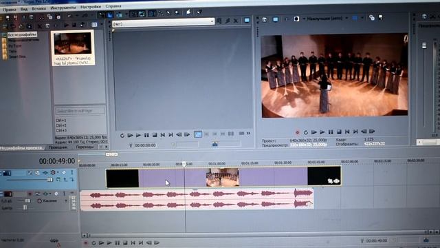Stop playback under the video preview
Image resolution: width=440 pixels, height=248 pixels.
point(339,132)
